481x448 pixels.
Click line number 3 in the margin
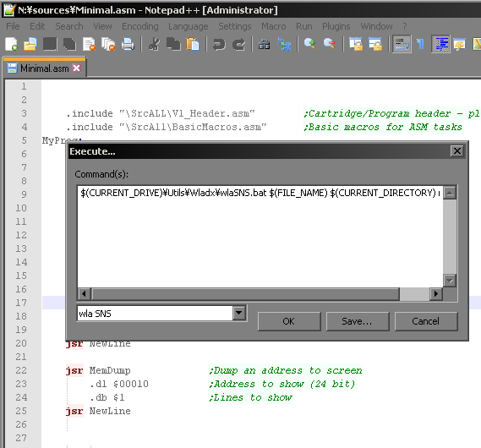pos(24,113)
